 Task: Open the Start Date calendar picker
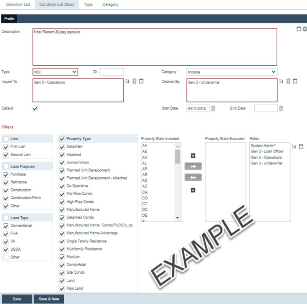213,109
